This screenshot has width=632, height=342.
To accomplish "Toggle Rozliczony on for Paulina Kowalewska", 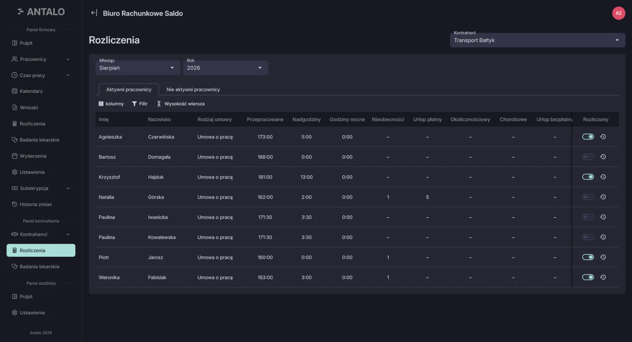I will click(x=588, y=237).
